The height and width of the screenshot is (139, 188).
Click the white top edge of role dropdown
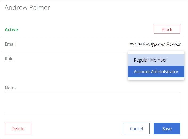[x=156, y=53]
